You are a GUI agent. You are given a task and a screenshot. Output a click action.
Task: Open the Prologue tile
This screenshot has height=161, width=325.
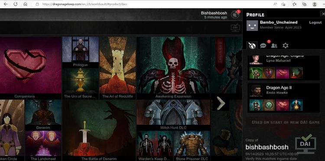point(80,52)
